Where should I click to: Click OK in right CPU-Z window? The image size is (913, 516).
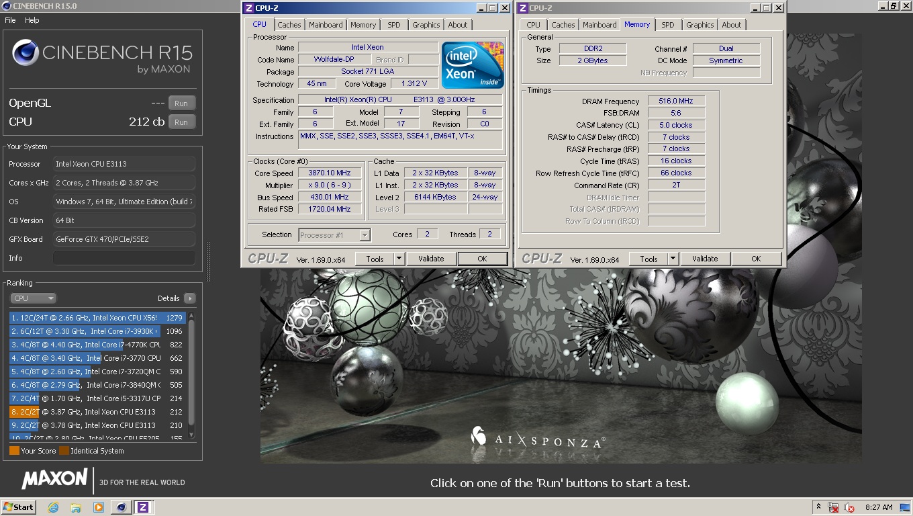(x=756, y=259)
